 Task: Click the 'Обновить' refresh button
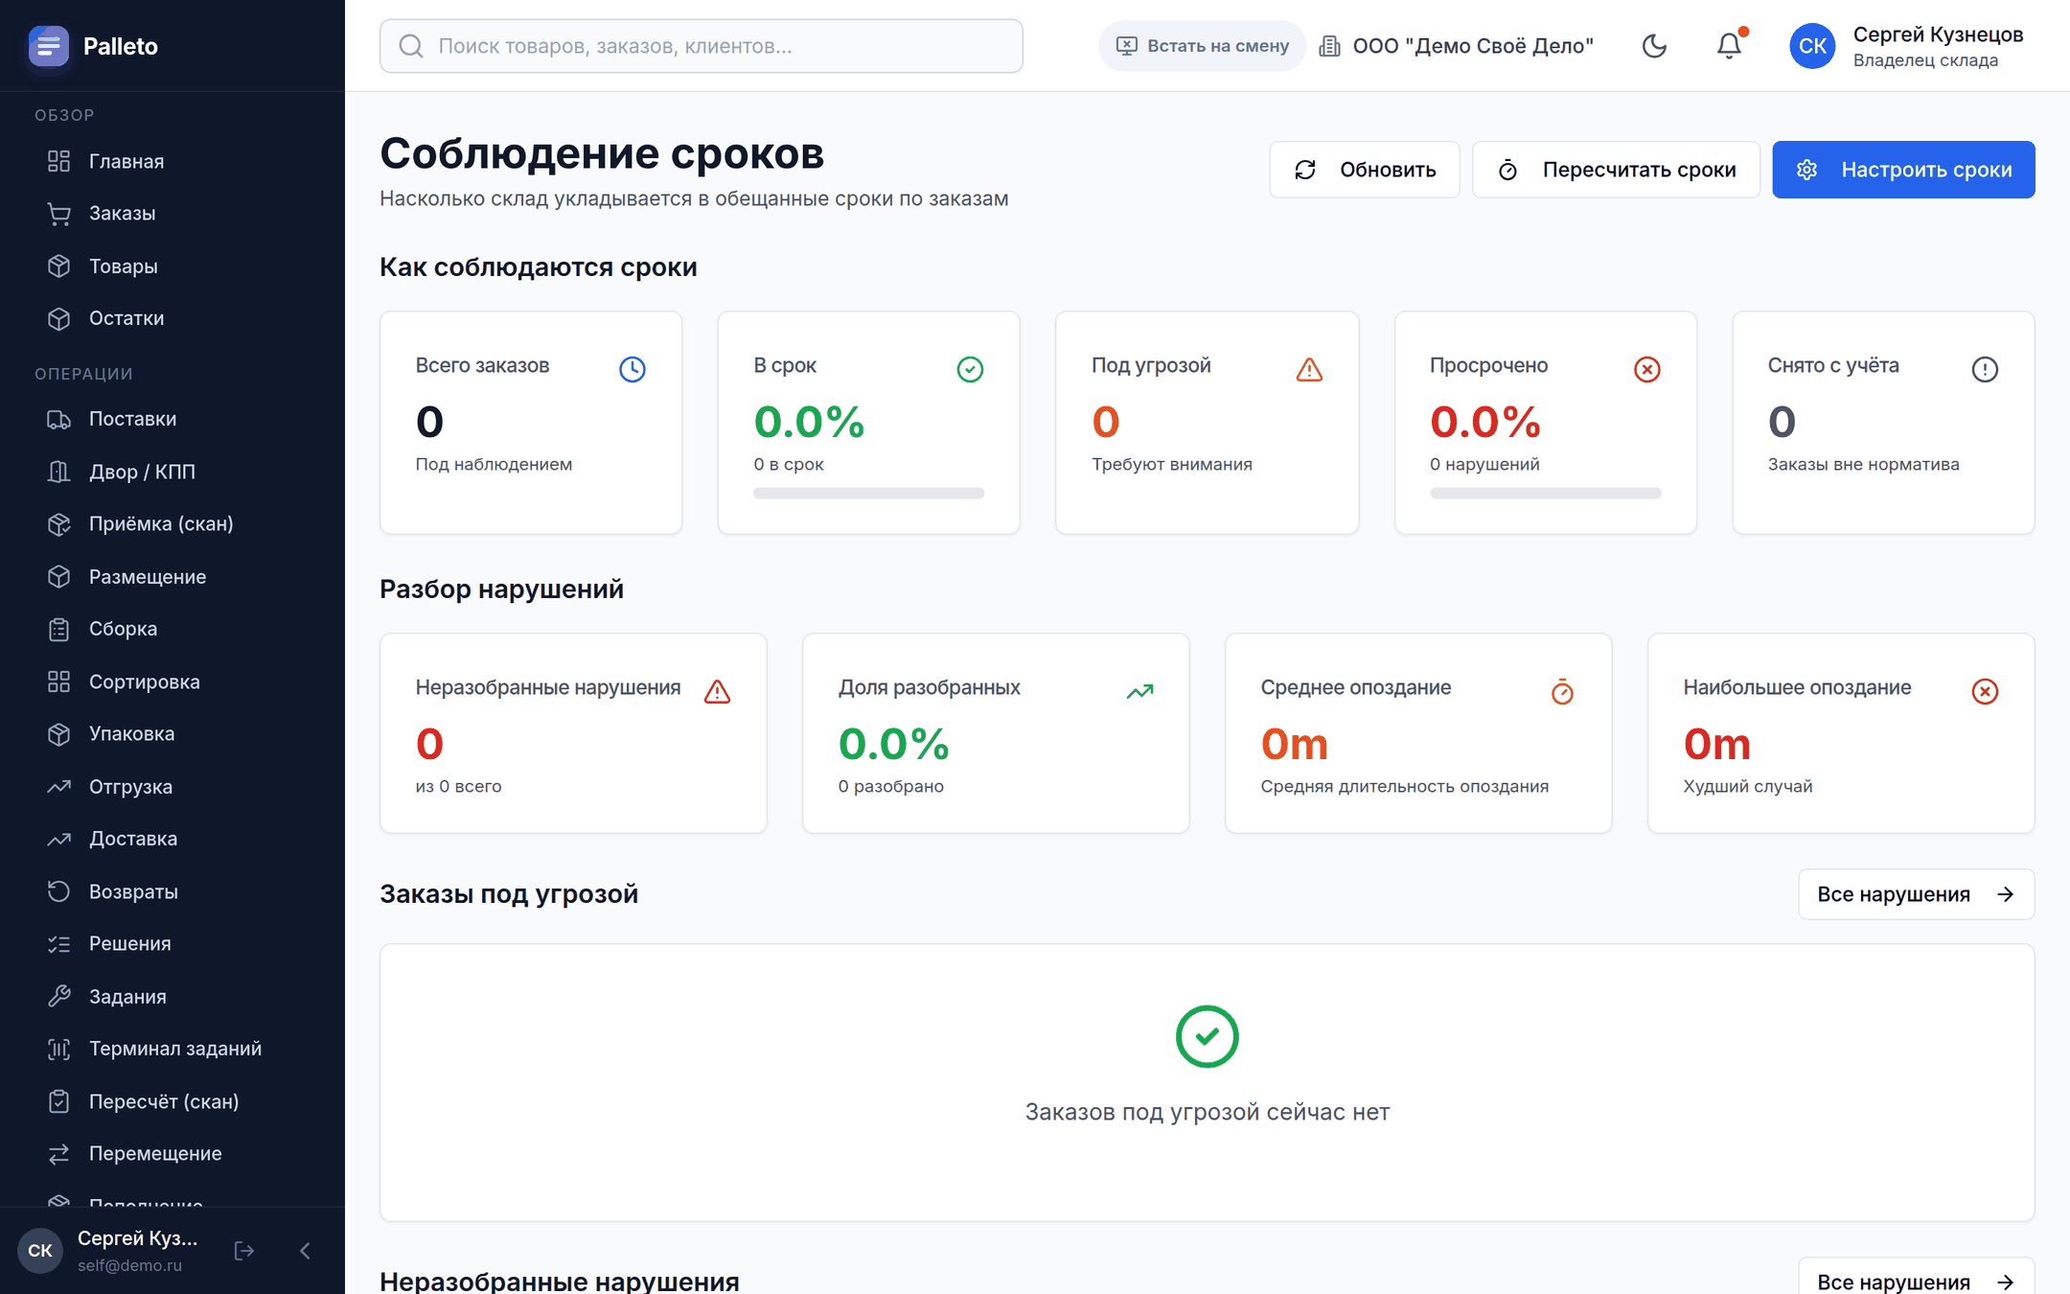(1365, 170)
